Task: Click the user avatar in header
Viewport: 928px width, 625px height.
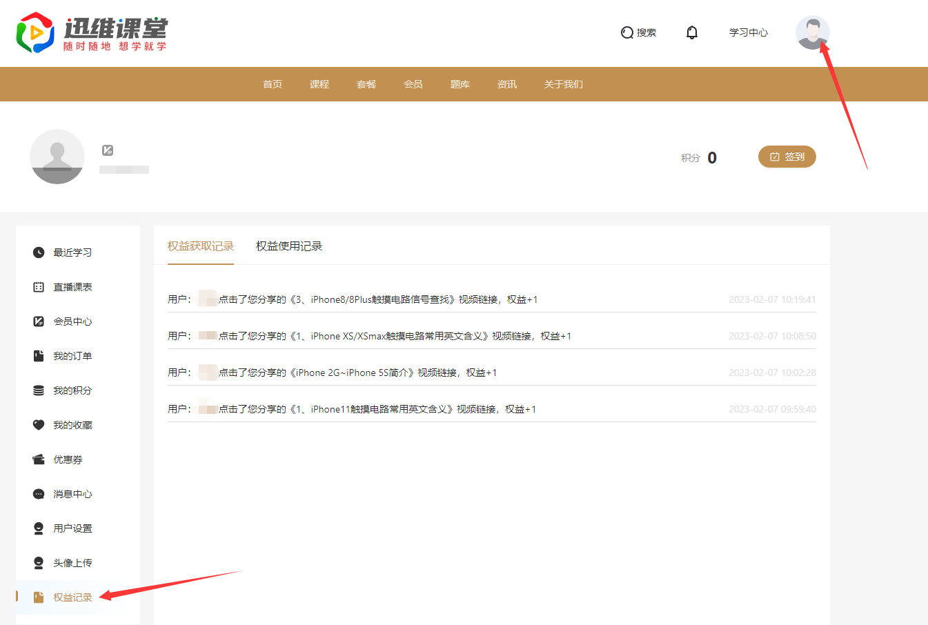Action: [x=812, y=32]
